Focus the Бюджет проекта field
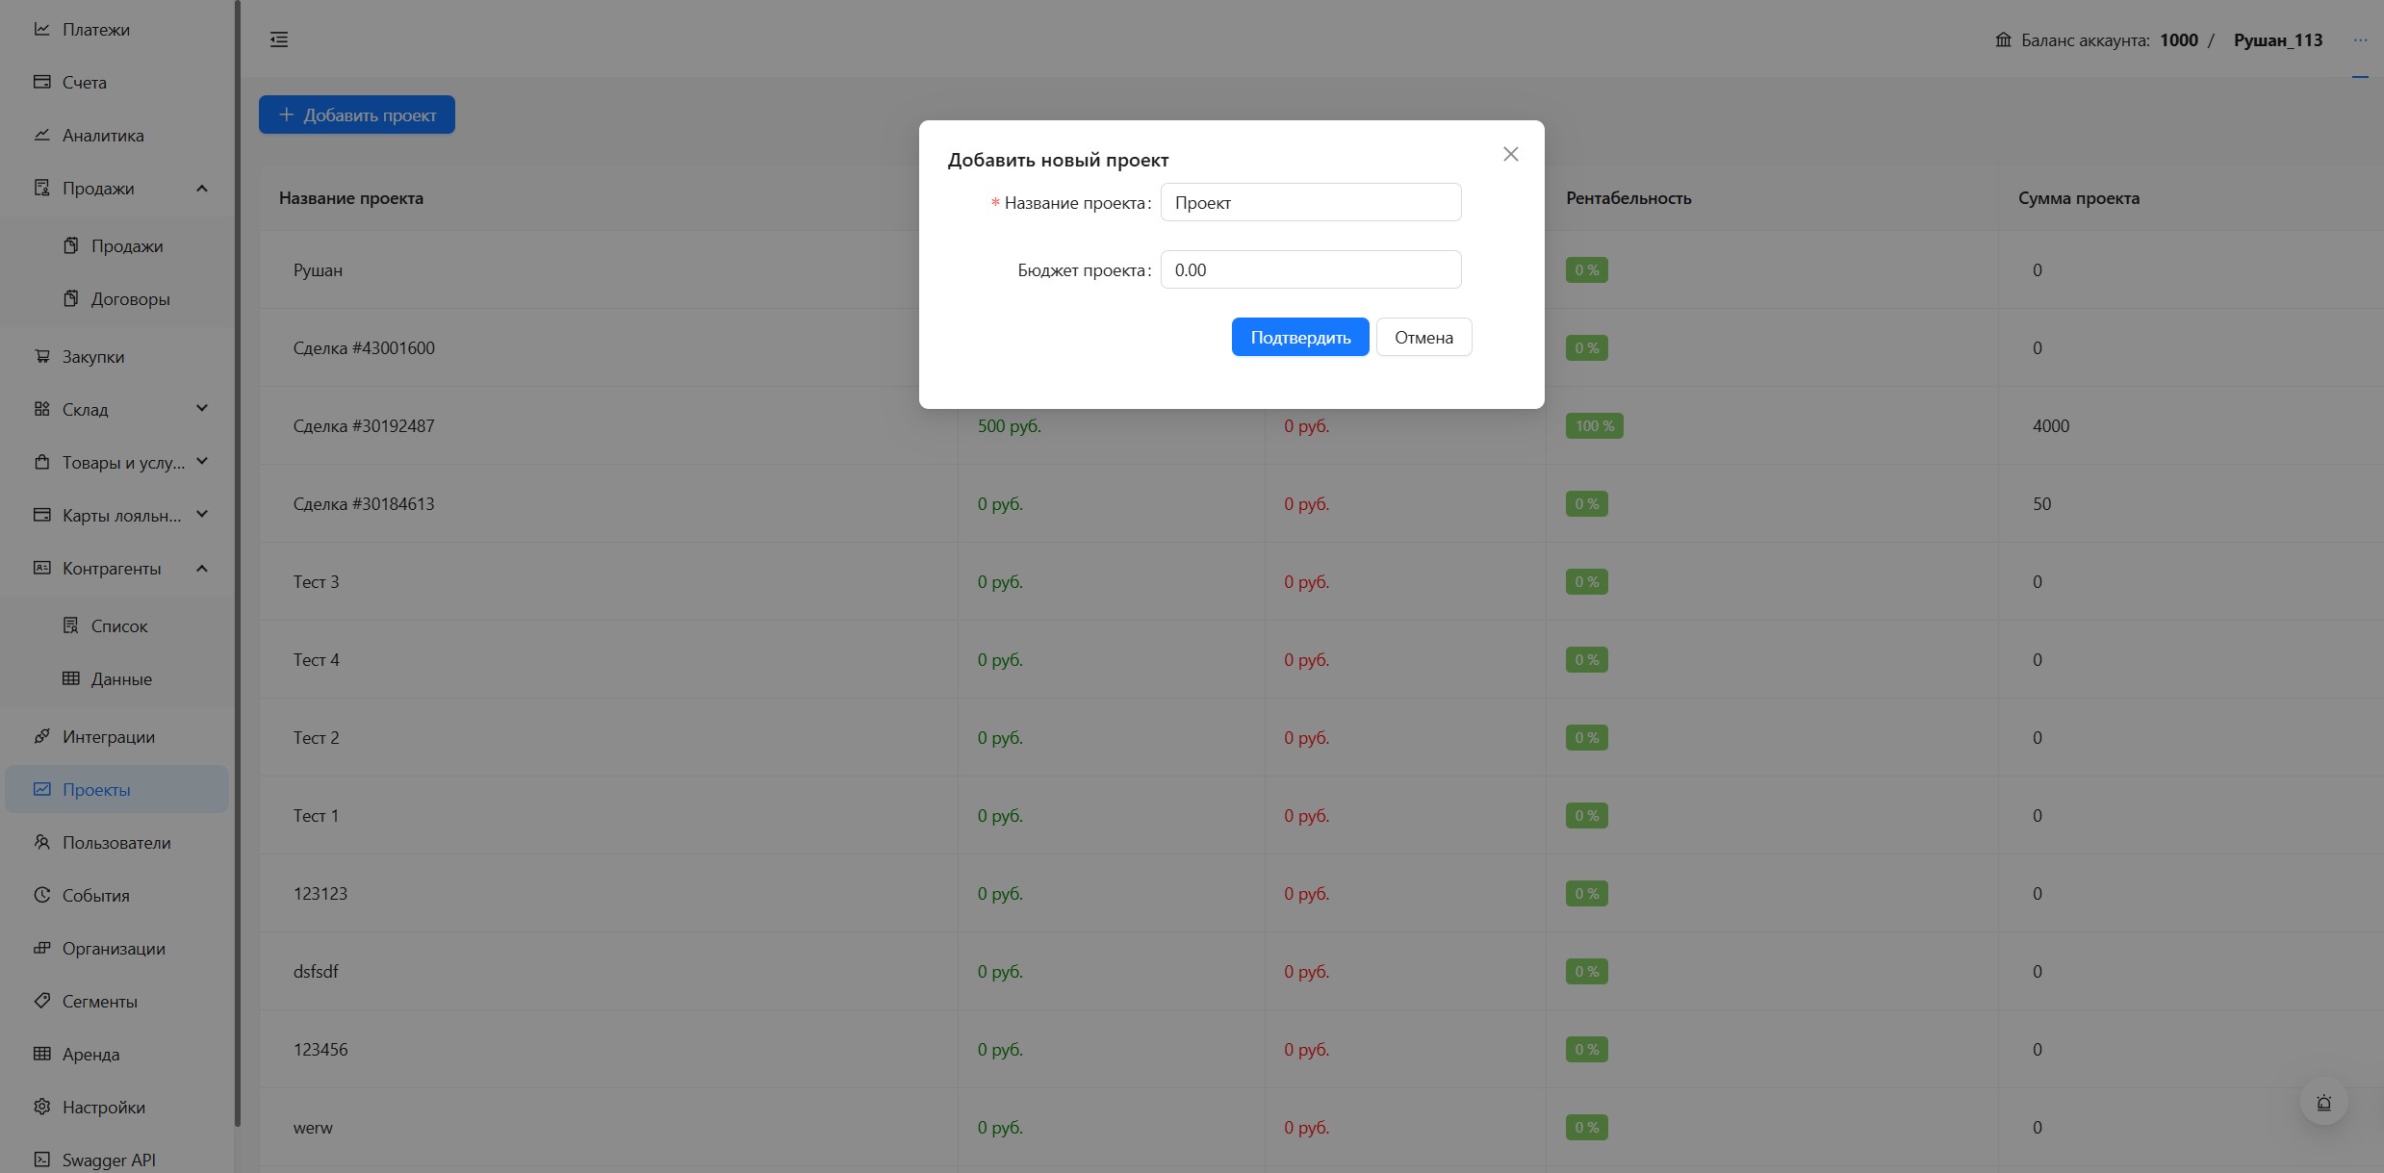This screenshot has height=1173, width=2384. pyautogui.click(x=1310, y=270)
